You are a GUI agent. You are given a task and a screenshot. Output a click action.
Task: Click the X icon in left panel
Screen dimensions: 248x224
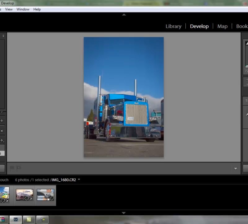[x=2, y=131]
